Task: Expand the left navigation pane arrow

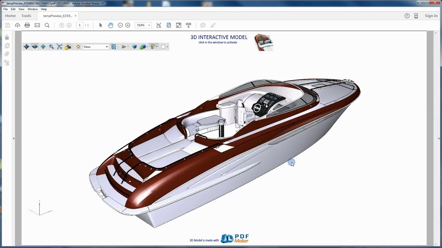Action: (13, 138)
